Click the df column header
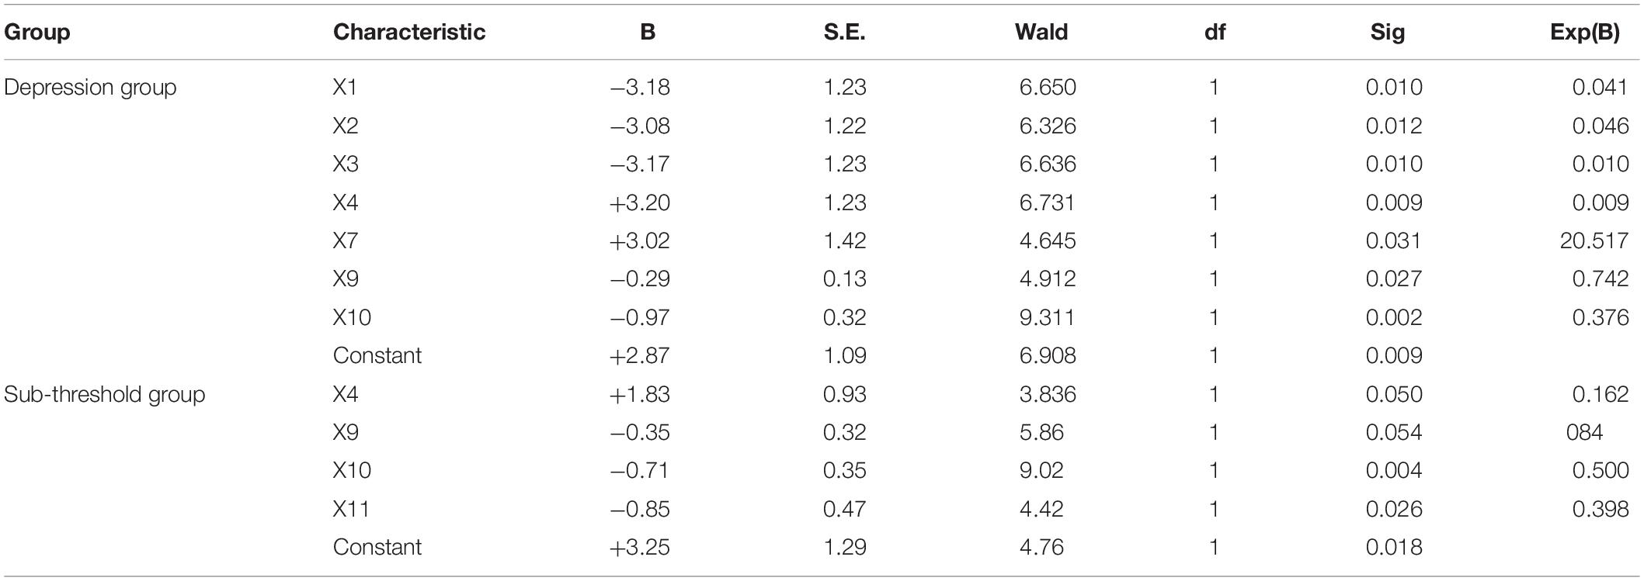1644x581 pixels. point(1215,32)
